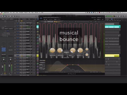Screen dimensions: 127x95
Task: Click the purple high-cut sidechain EQ node
Action: [x=78, y=65]
